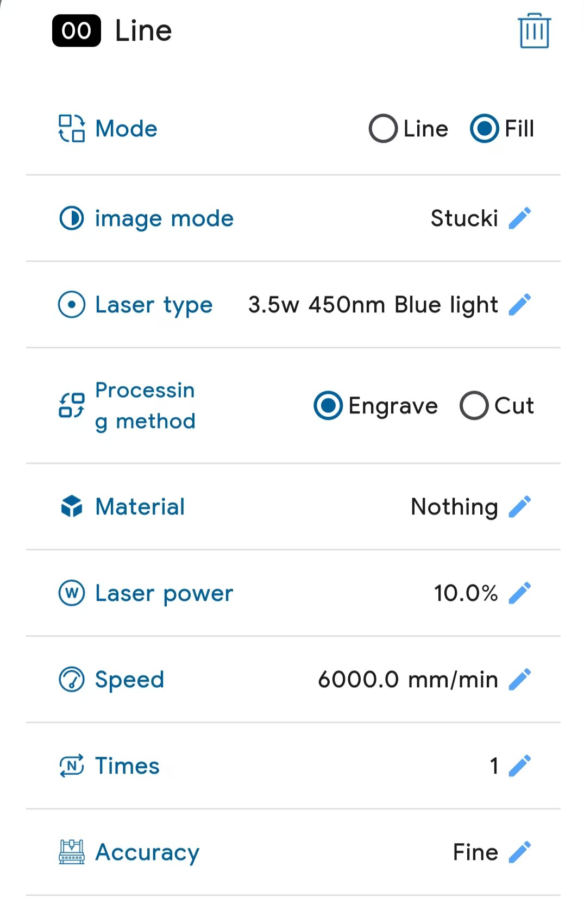Edit laser power using the pencil icon
Viewport: 584px width, 923px height.
pos(520,593)
